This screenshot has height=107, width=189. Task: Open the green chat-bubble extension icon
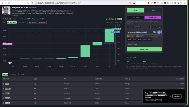162,3
